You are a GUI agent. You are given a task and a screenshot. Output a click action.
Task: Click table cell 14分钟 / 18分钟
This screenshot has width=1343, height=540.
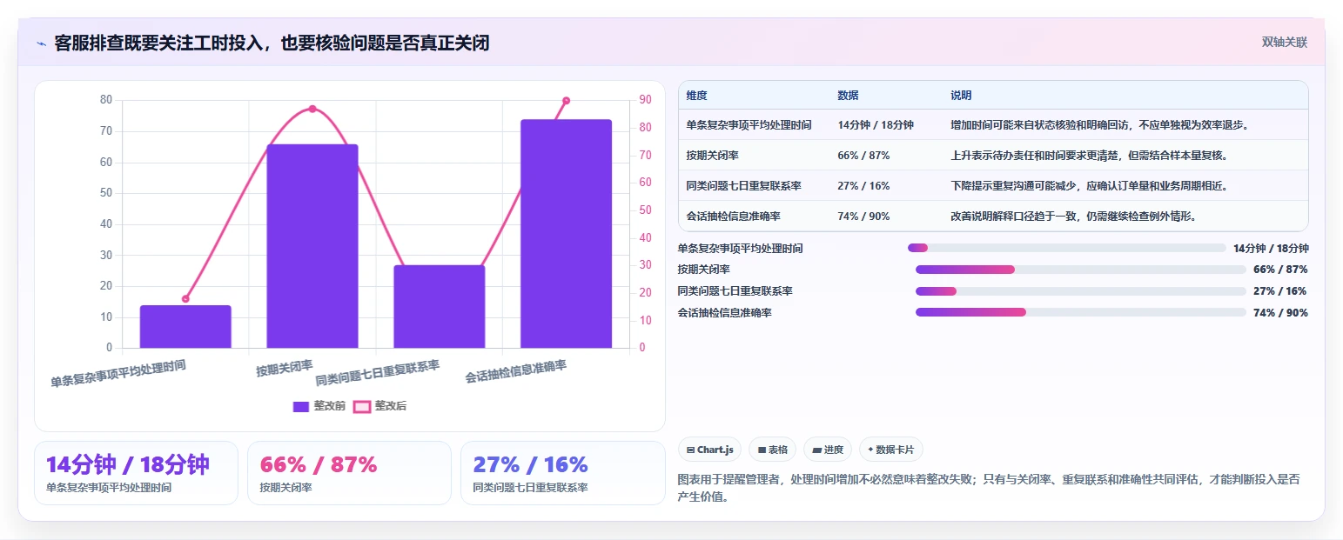click(x=876, y=125)
